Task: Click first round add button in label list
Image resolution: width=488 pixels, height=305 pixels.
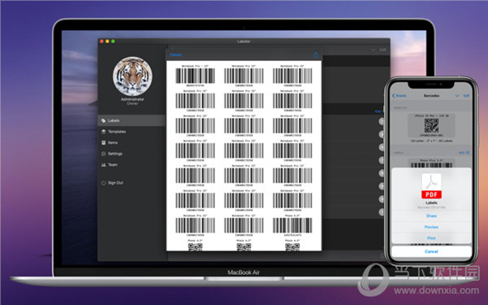Action: 381,121
